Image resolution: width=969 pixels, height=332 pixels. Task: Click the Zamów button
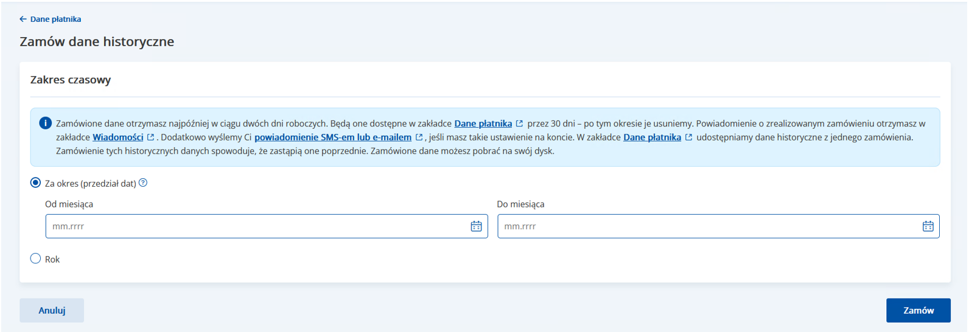click(x=918, y=310)
